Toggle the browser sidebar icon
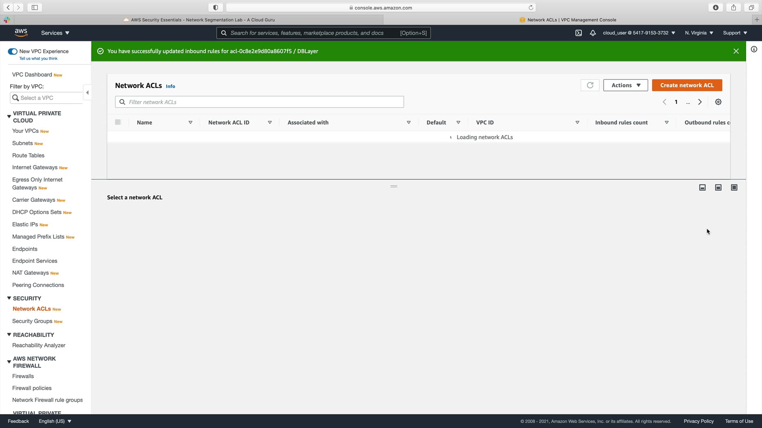The height and width of the screenshot is (428, 762). coord(35,7)
